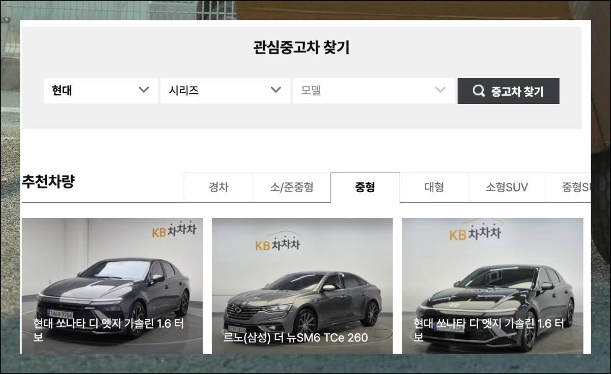Switch to the 소형SUV tab
This screenshot has height=374, width=611.
[x=507, y=188]
